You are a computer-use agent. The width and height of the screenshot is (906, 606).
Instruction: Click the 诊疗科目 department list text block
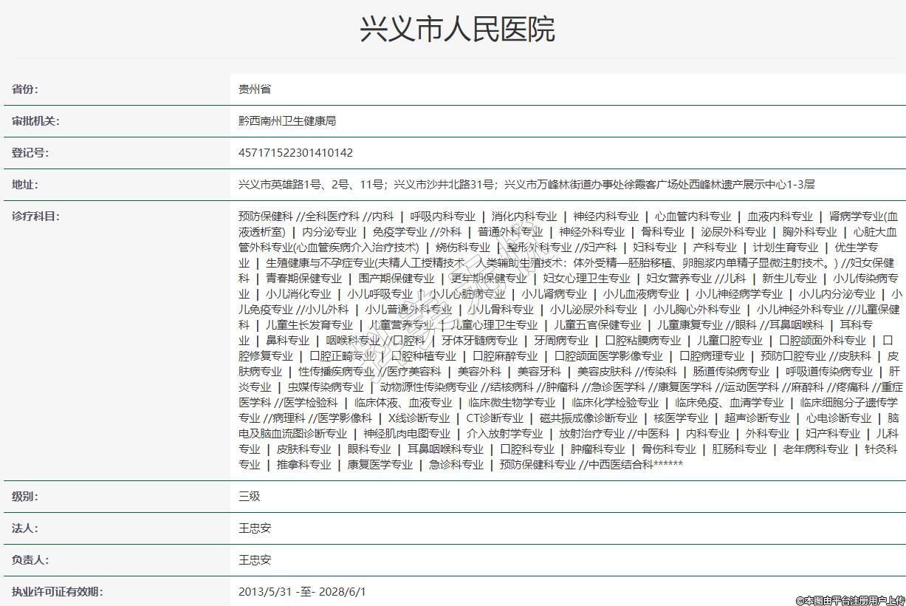569,340
